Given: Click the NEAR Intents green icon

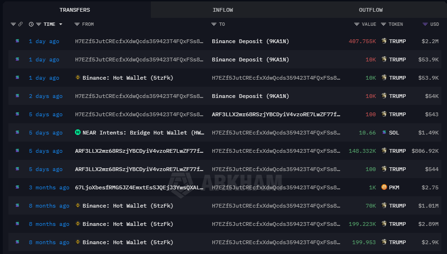Looking at the screenshot, I should point(78,133).
